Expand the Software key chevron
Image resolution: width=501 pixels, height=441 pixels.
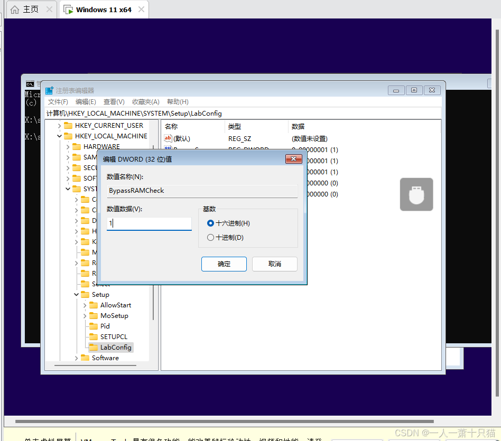pyautogui.click(x=76, y=358)
